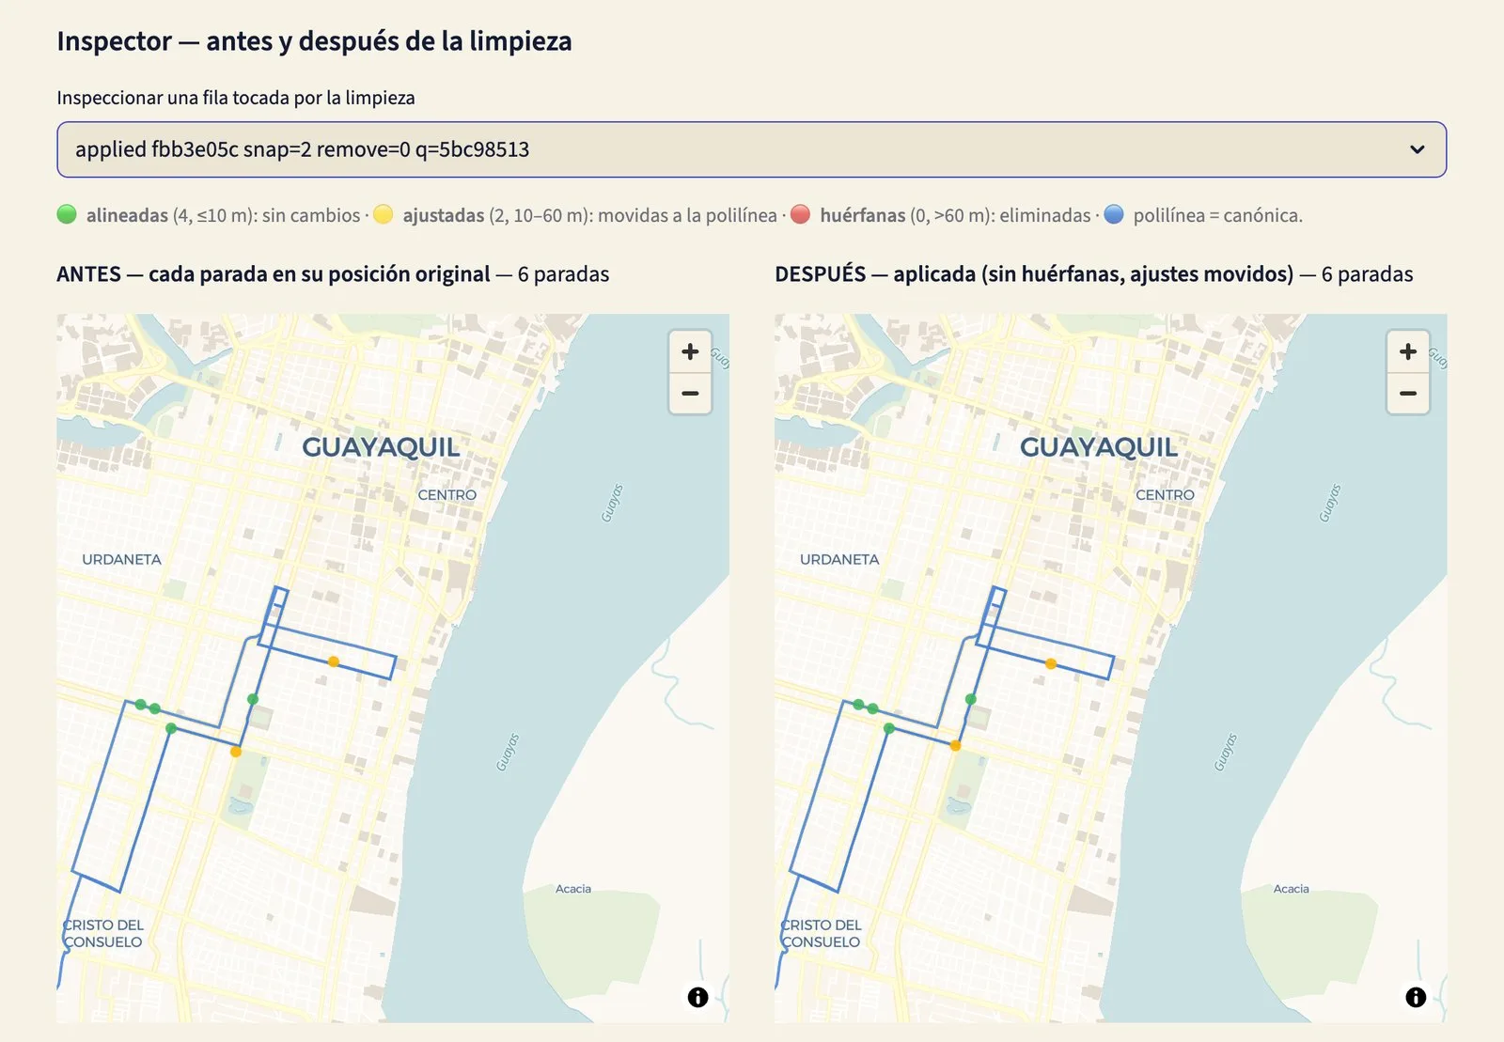Screen dimensions: 1504x1042
Task: Click the "ANTES — cada parada en su posición original" heading
Action: [x=274, y=274]
